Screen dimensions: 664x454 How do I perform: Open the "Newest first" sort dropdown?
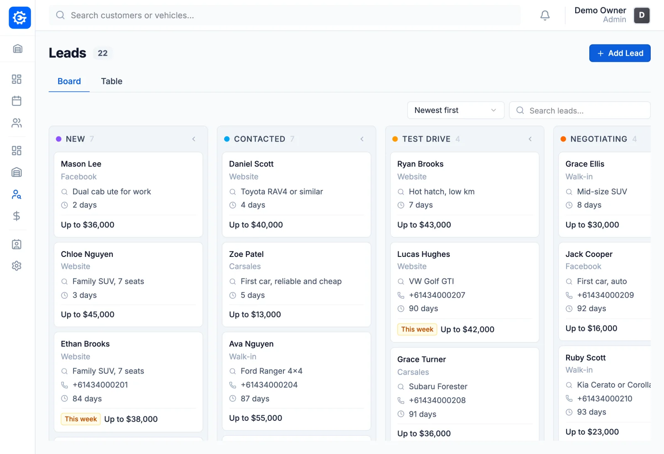coord(456,110)
